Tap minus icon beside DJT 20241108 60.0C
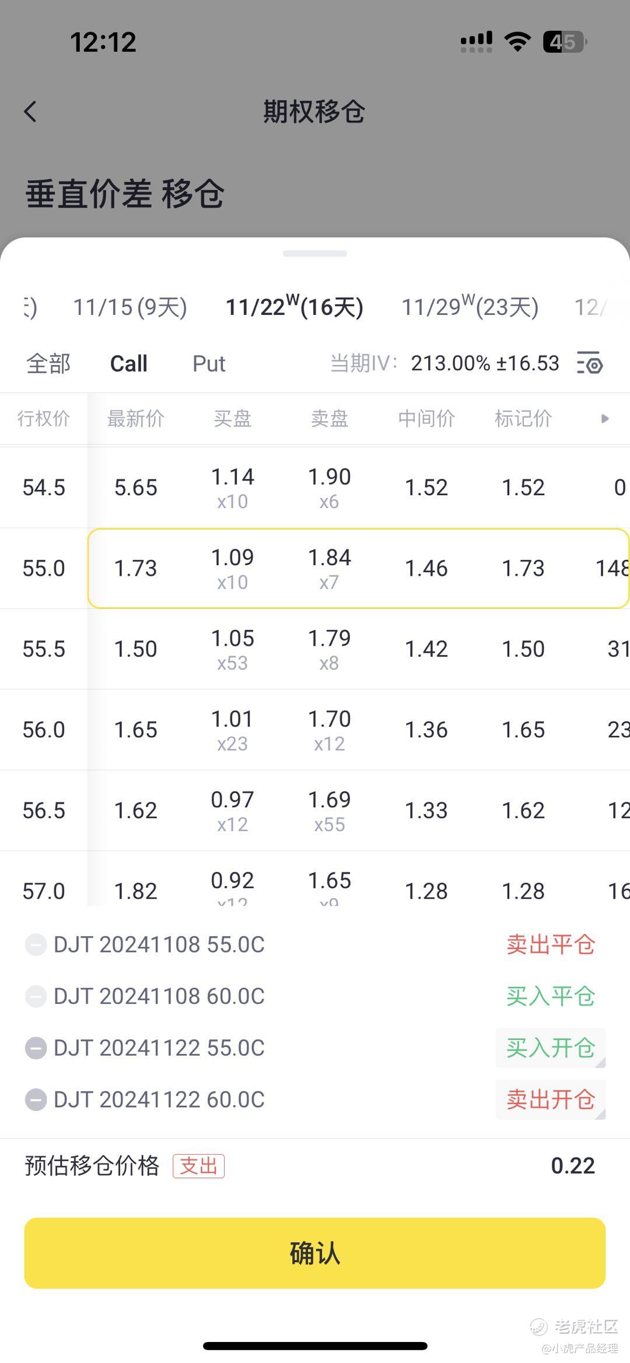This screenshot has width=630, height=1363. coord(36,996)
